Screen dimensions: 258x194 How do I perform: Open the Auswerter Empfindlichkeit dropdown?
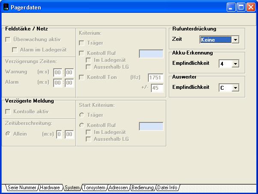235,88
